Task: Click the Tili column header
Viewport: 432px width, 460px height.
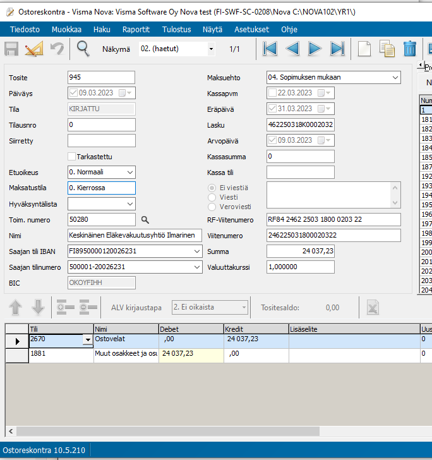Action: pyautogui.click(x=61, y=329)
